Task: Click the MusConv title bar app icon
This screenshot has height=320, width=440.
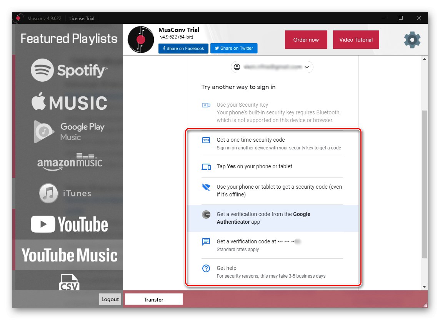Action: point(18,18)
